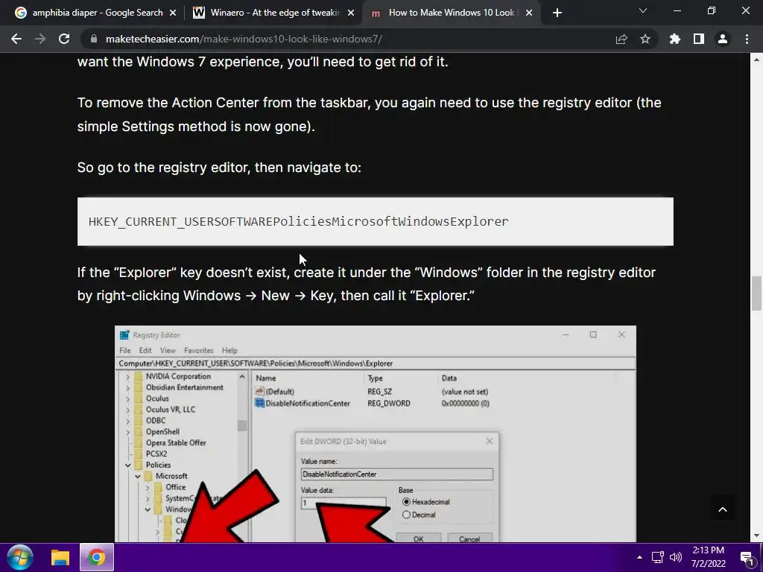Open the Start menu orb

click(20, 557)
